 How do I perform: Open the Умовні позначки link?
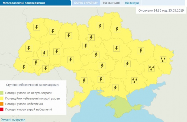point(13,119)
